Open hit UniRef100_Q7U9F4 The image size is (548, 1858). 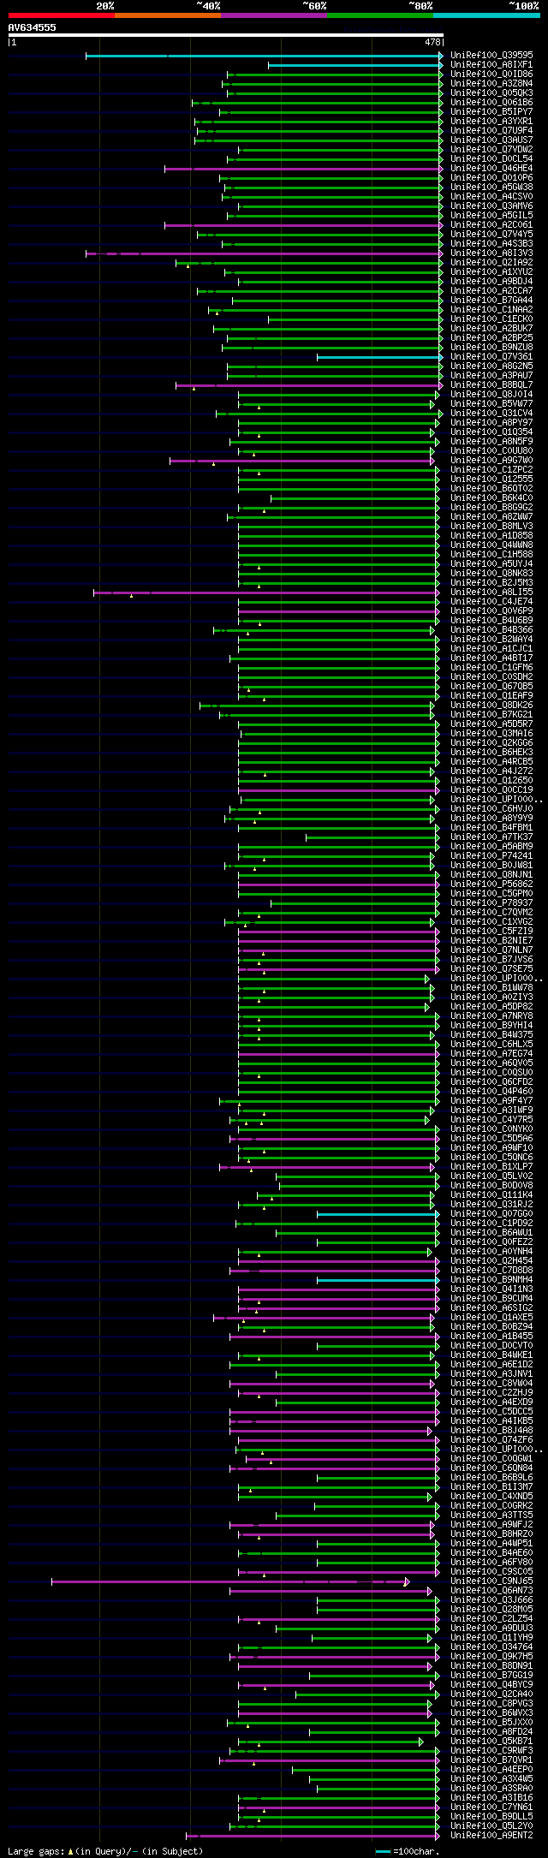pyautogui.click(x=491, y=130)
